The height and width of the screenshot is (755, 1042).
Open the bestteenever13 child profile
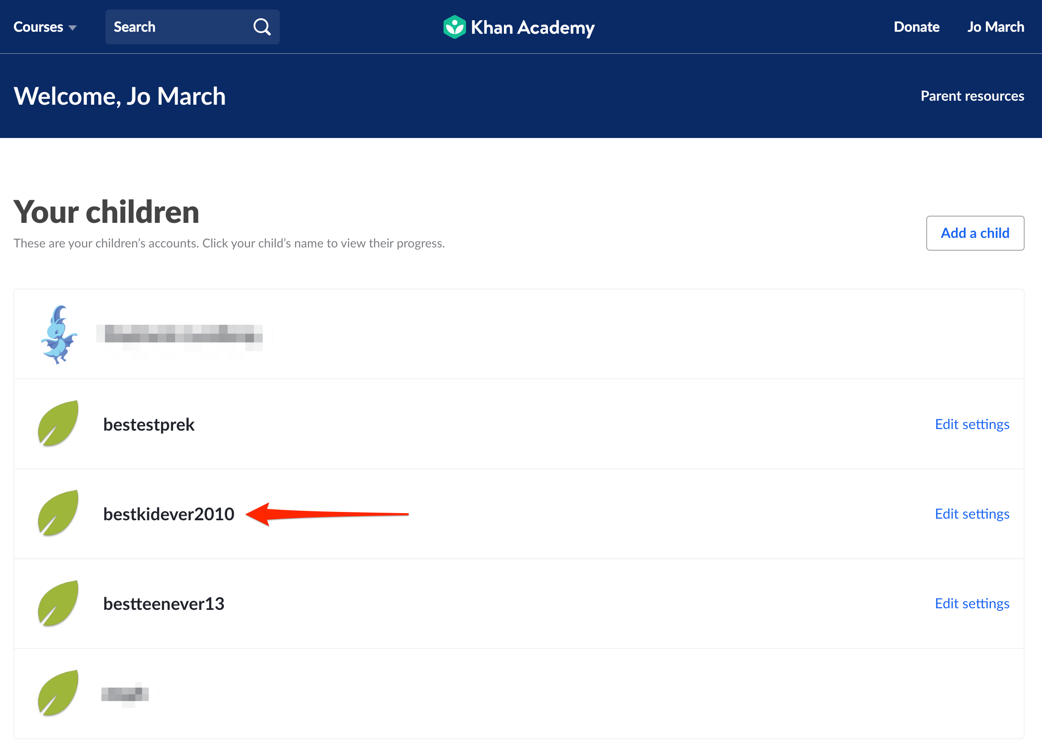click(164, 604)
